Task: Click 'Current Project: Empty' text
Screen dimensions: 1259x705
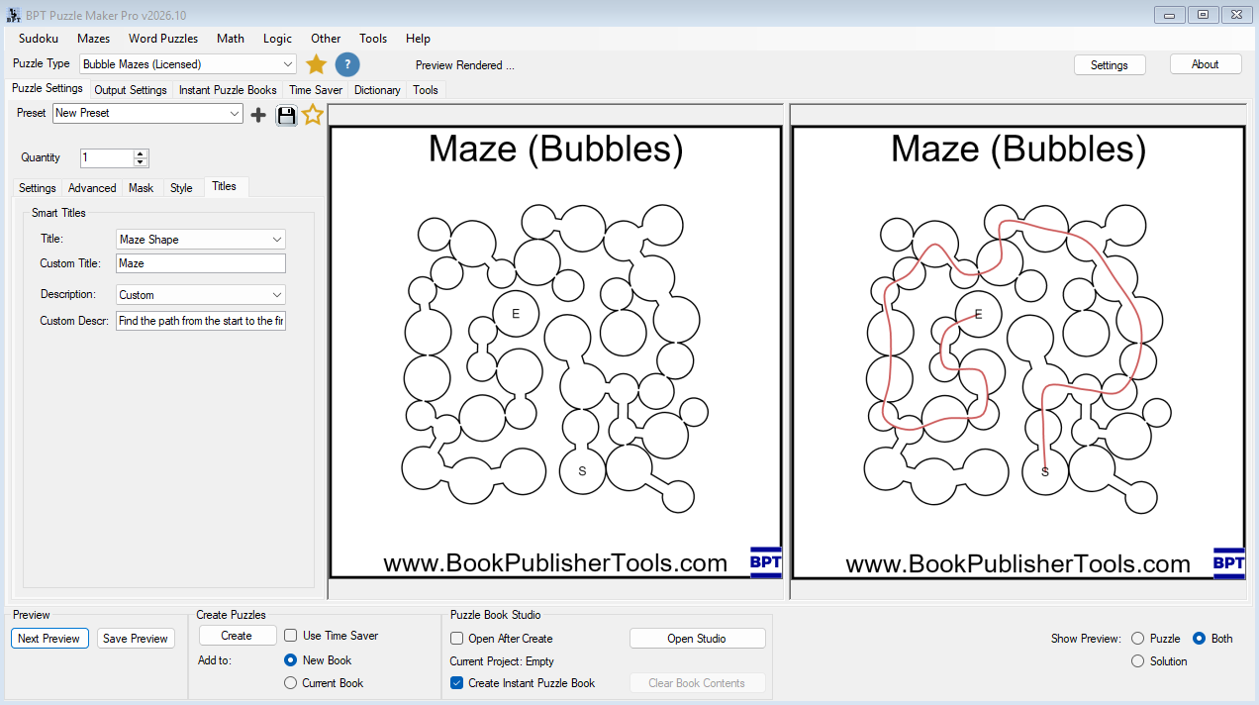Action: point(502,661)
